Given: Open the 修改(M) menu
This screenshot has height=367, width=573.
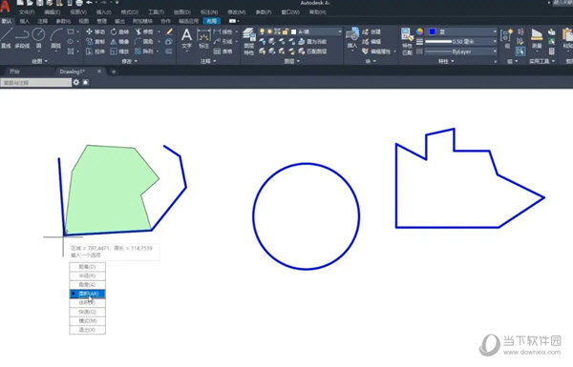Looking at the screenshot, I should pos(237,12).
